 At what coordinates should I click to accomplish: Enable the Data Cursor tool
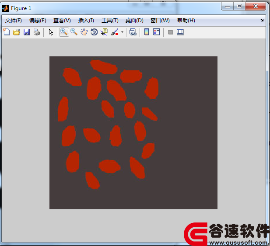pyautogui.click(x=104, y=32)
